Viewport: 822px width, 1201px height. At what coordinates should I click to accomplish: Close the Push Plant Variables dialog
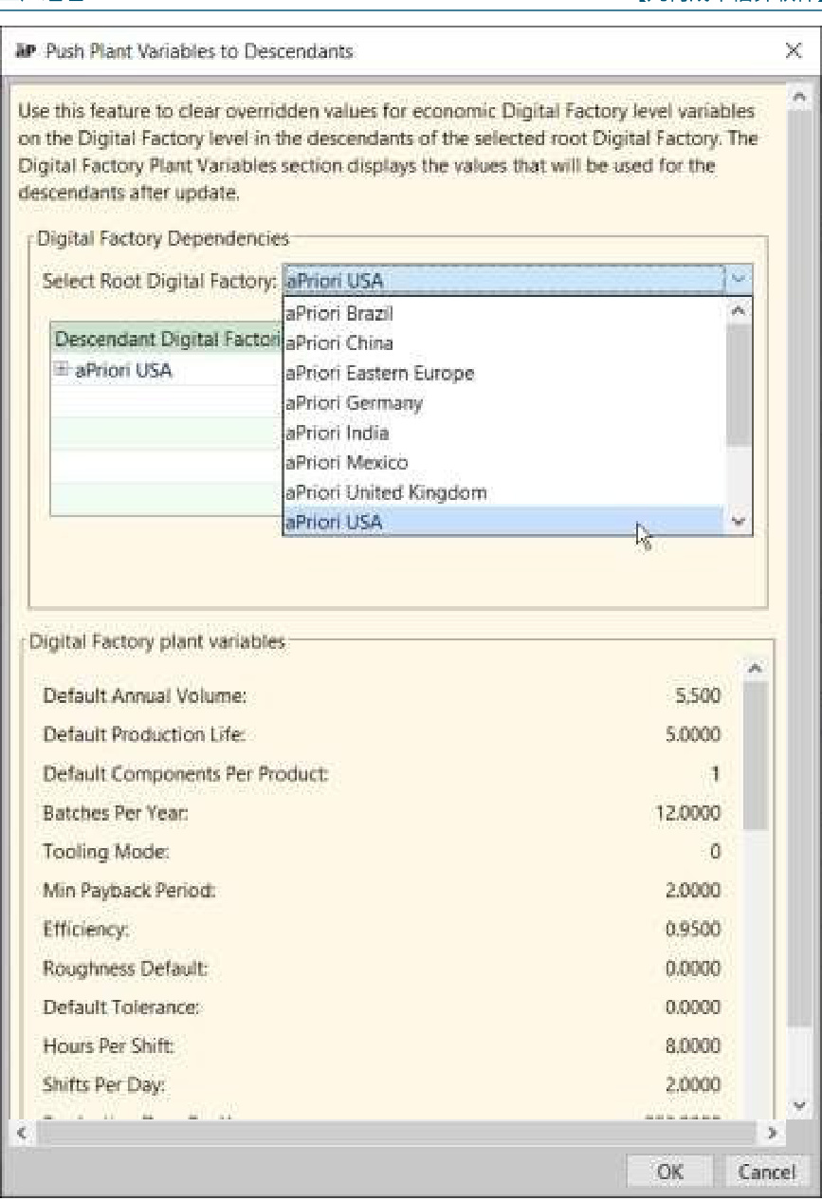click(x=794, y=51)
